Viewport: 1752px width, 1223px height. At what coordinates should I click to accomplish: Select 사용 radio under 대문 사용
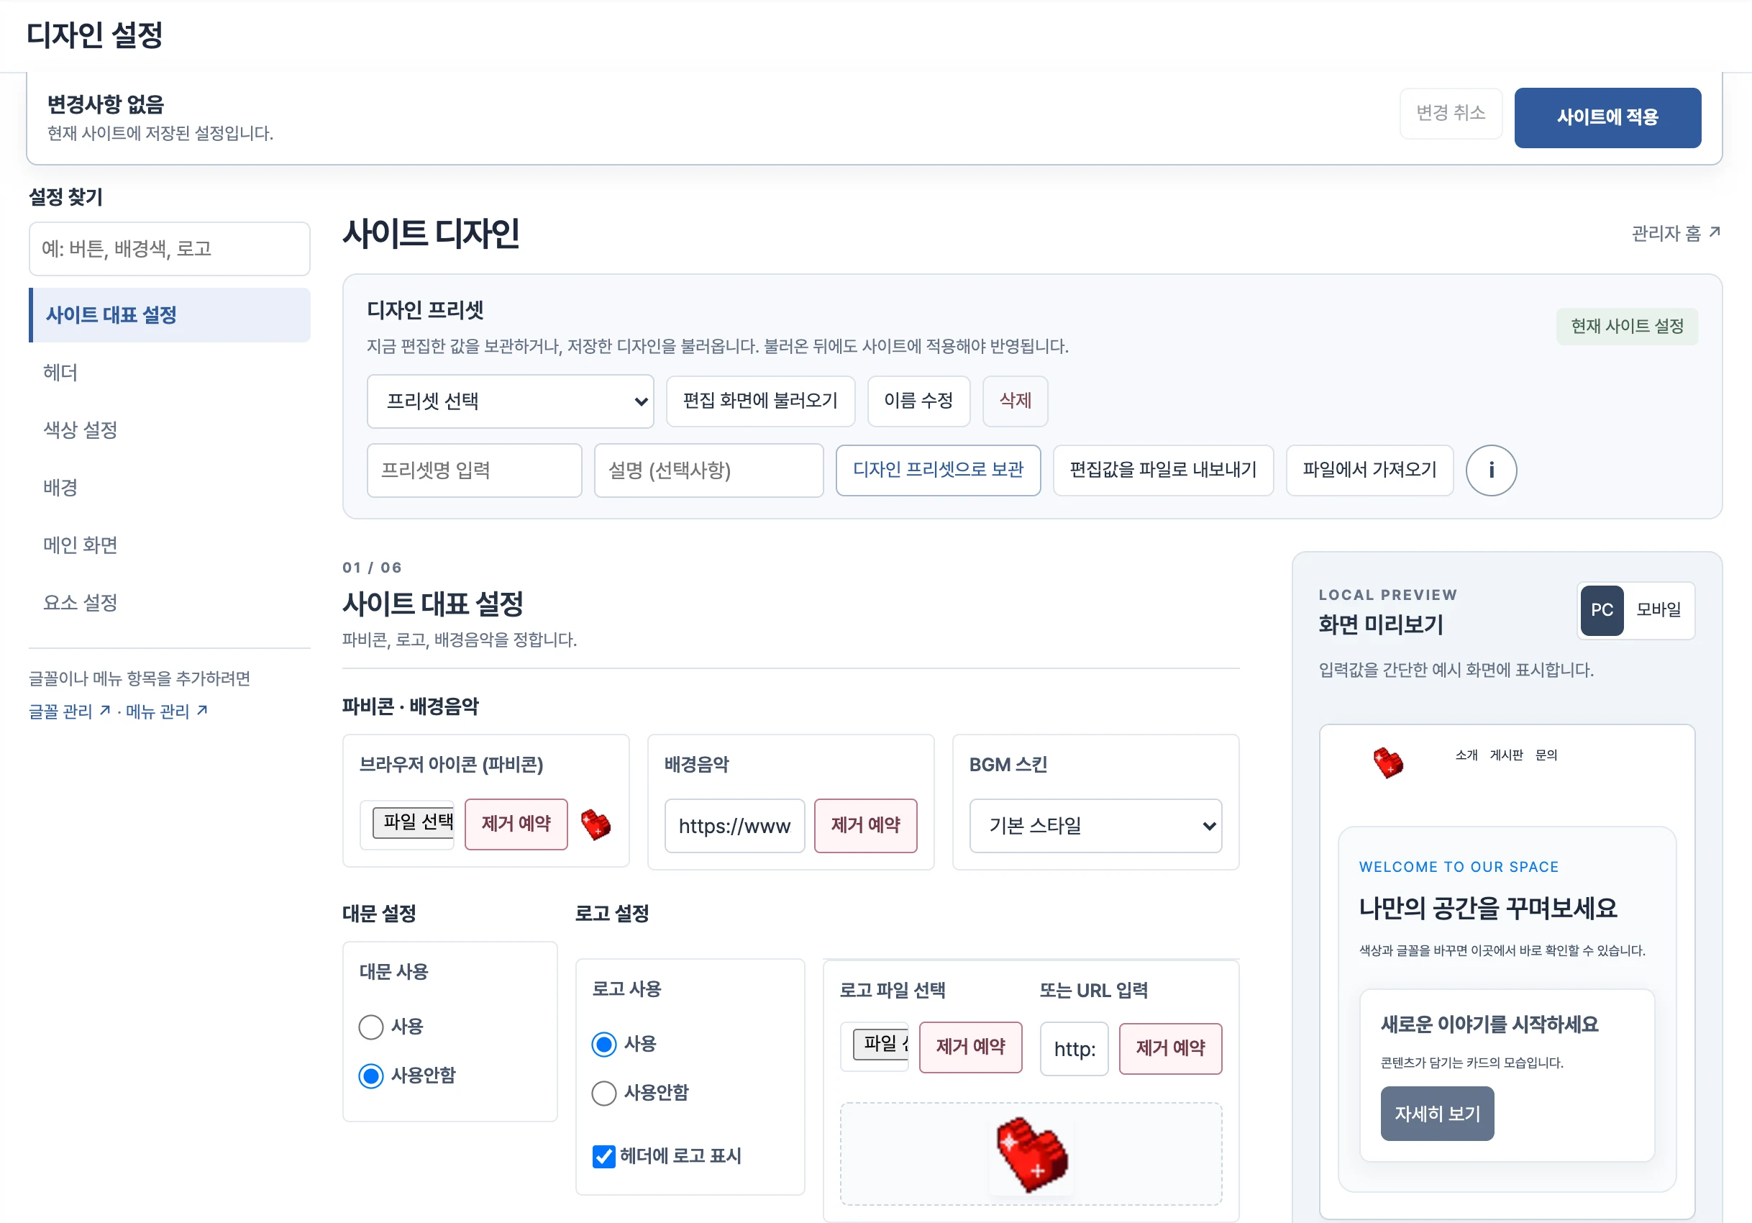[x=371, y=1027]
